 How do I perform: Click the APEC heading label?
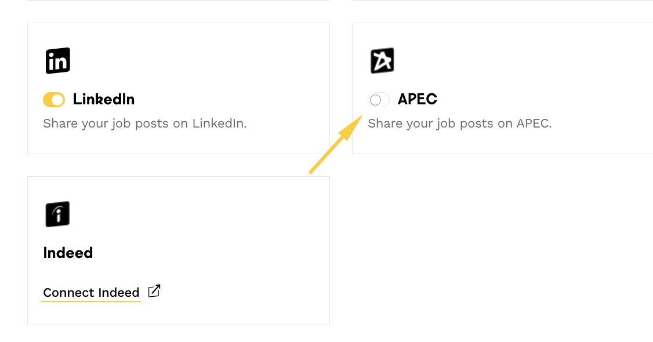pyautogui.click(x=418, y=100)
